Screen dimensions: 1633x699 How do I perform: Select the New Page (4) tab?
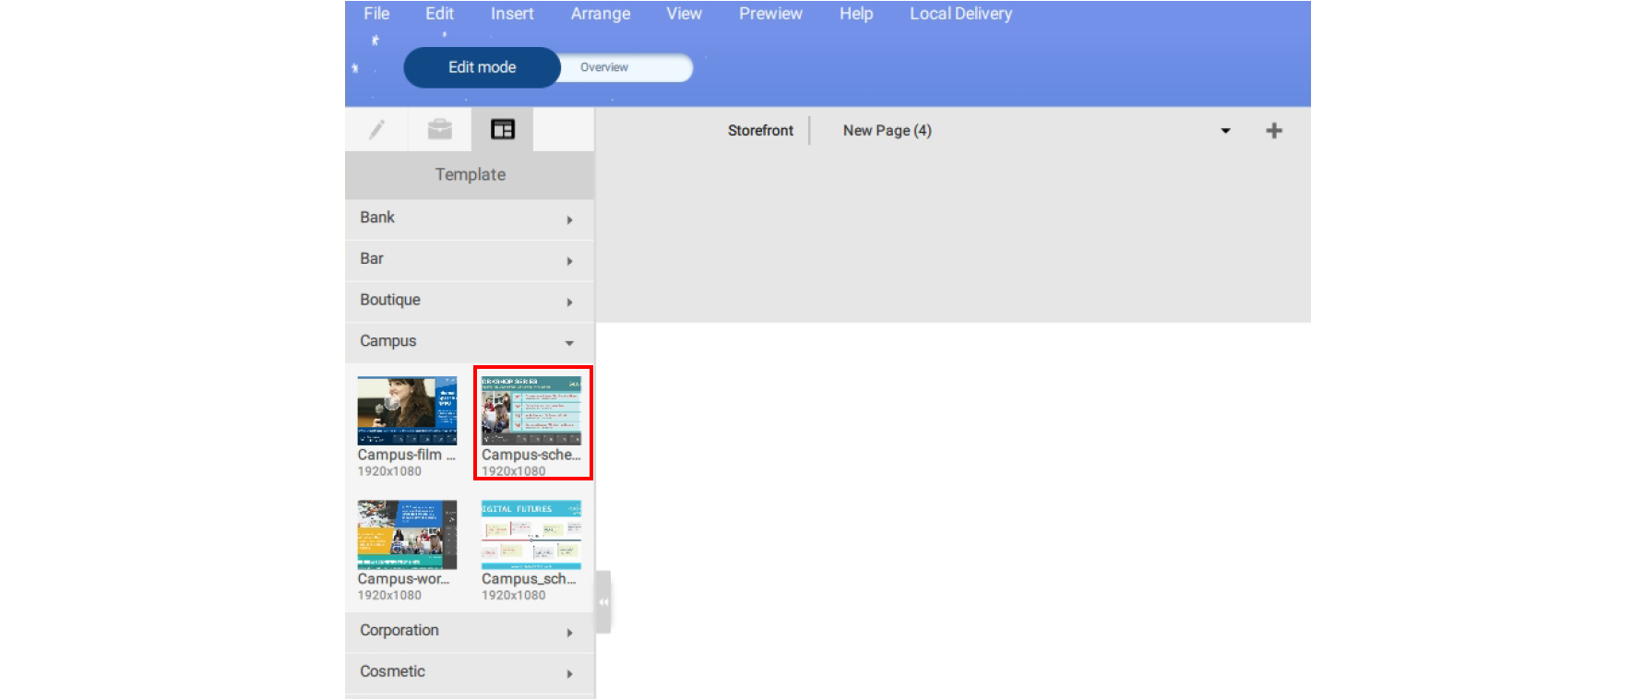887,131
